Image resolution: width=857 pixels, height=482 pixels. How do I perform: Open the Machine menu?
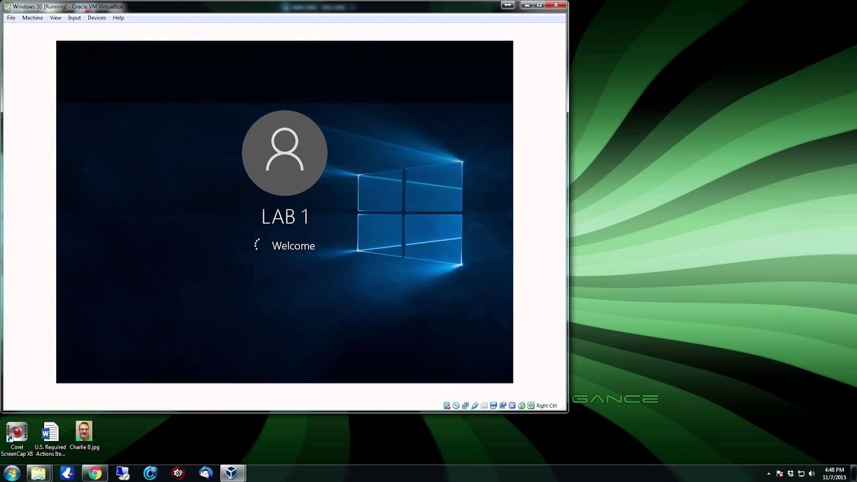tap(32, 18)
